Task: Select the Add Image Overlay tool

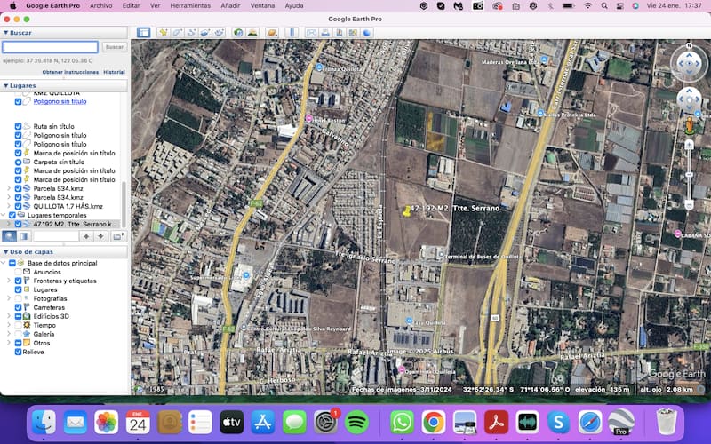Action: click(x=205, y=33)
